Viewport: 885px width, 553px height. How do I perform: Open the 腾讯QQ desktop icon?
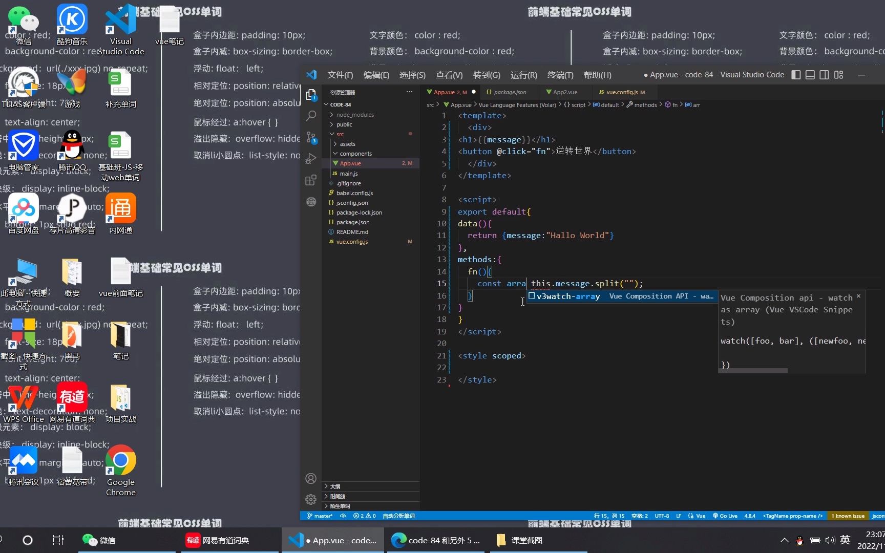pyautogui.click(x=72, y=151)
